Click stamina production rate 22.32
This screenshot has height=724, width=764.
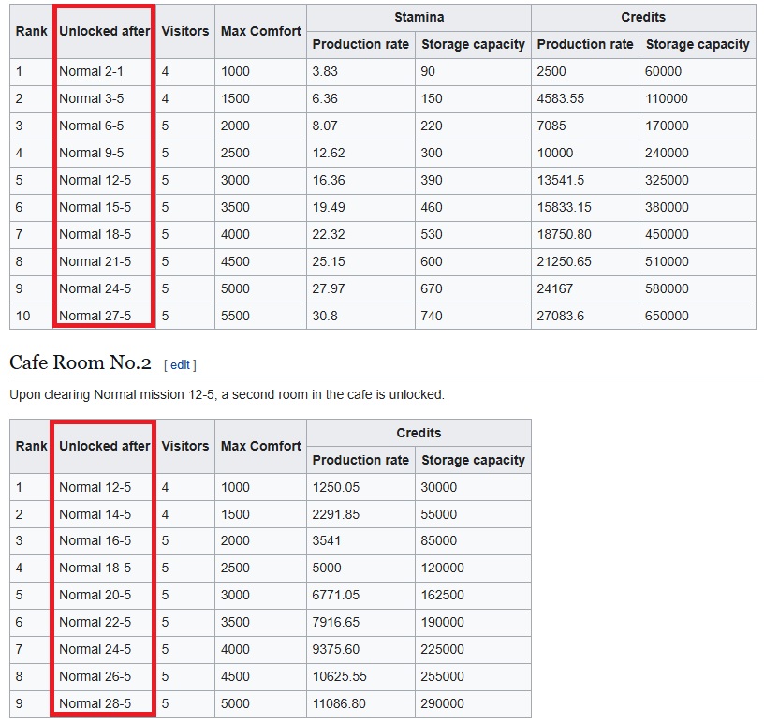[x=329, y=234]
